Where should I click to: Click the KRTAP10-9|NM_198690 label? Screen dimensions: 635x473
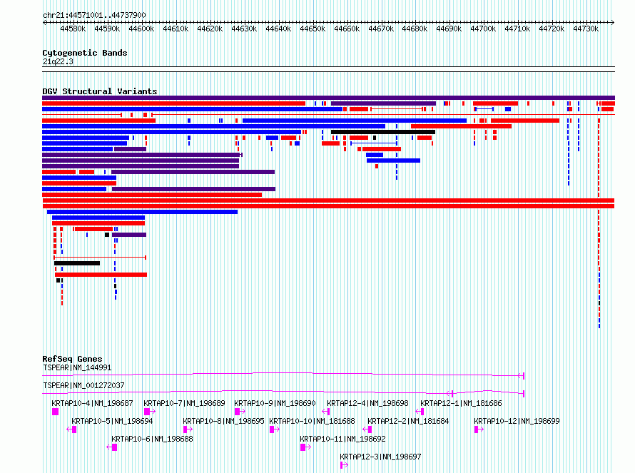coord(275,403)
